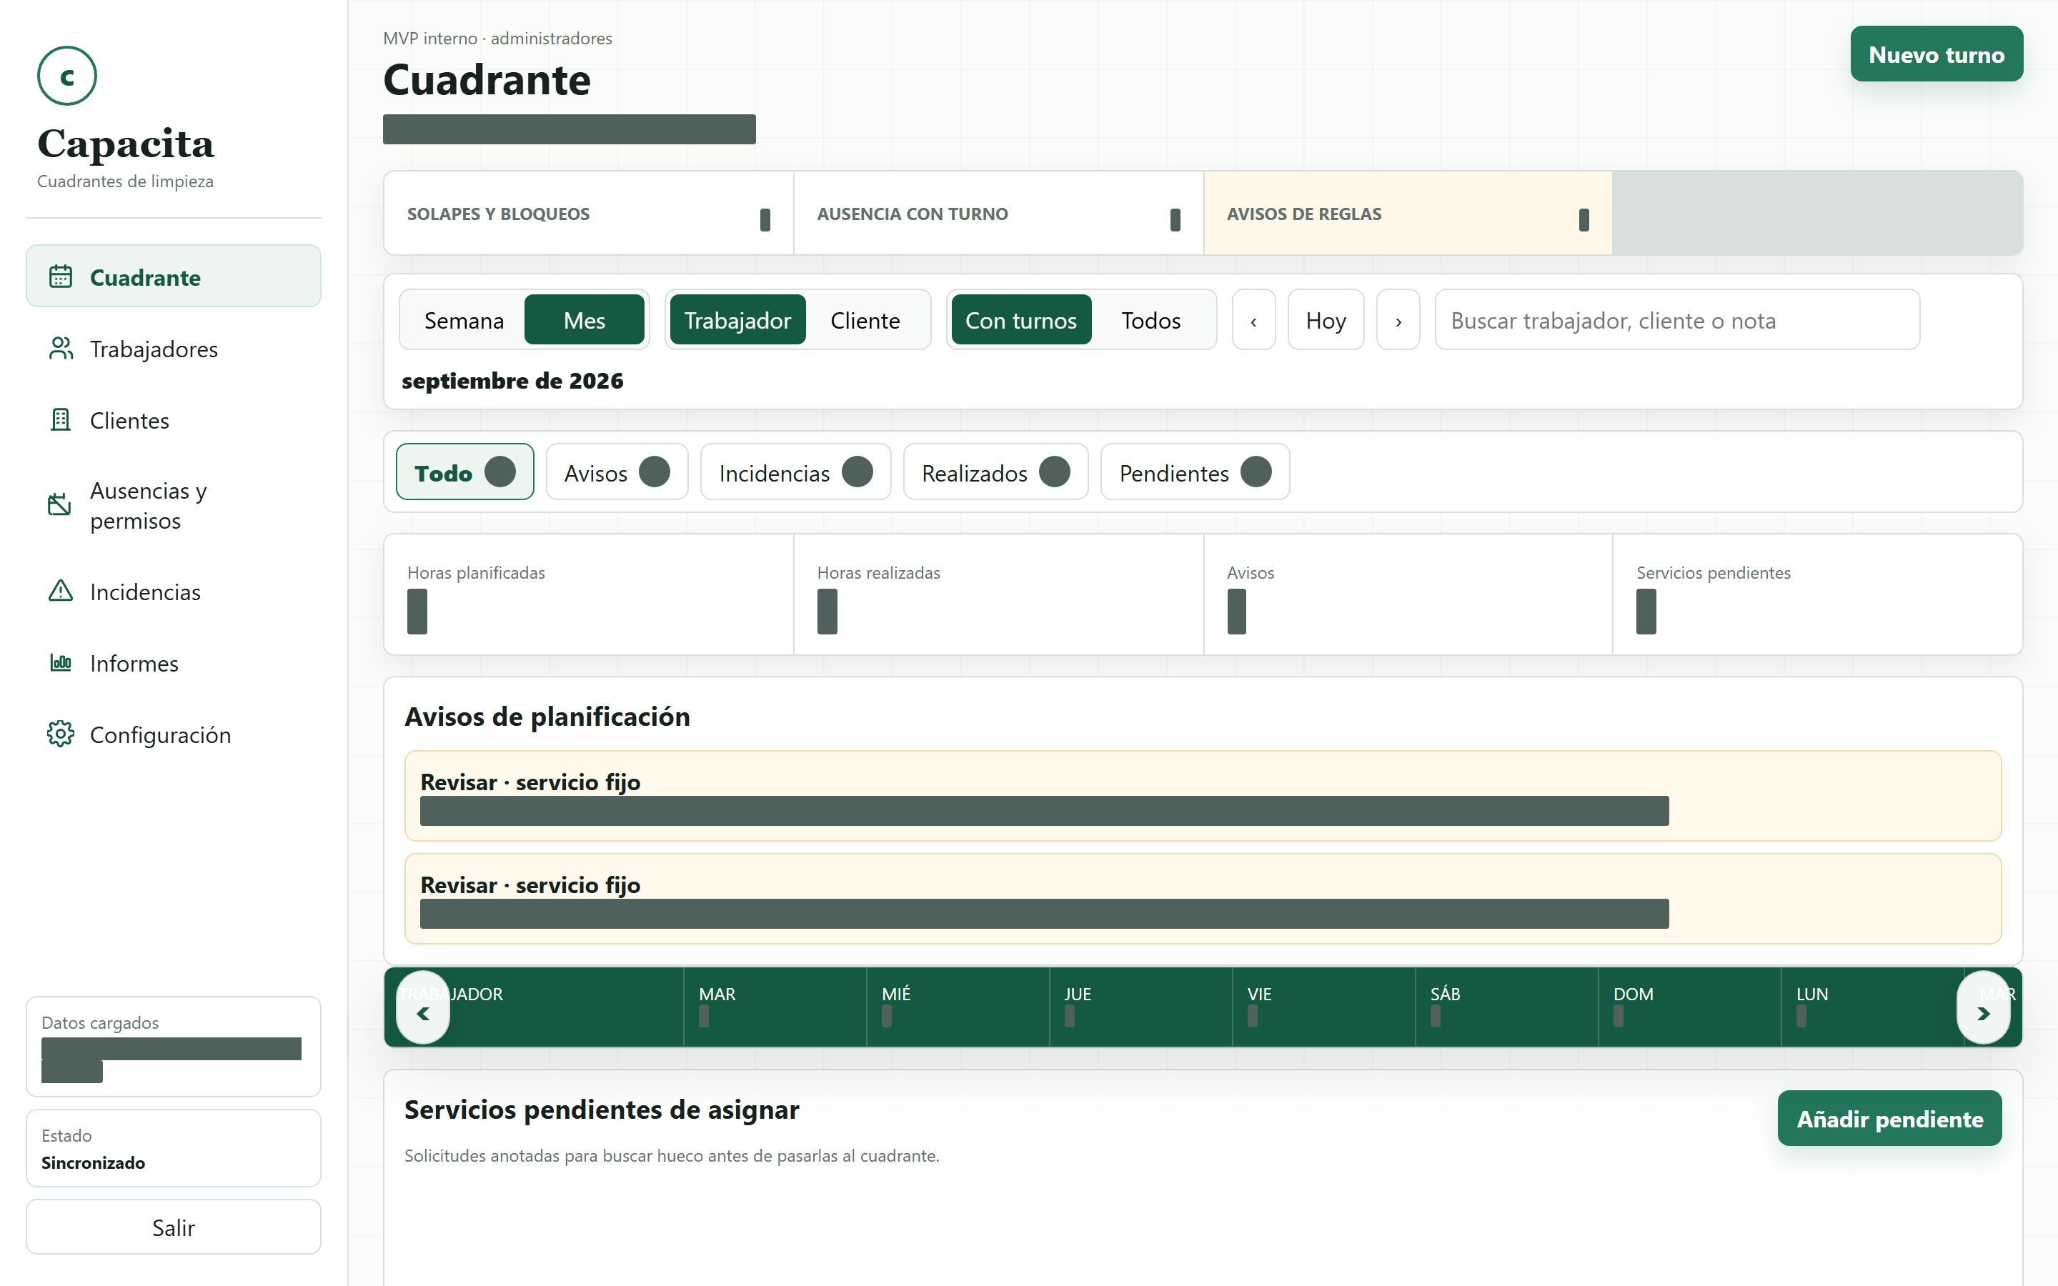
Task: Click the Informes chart icon
Action: [x=60, y=662]
